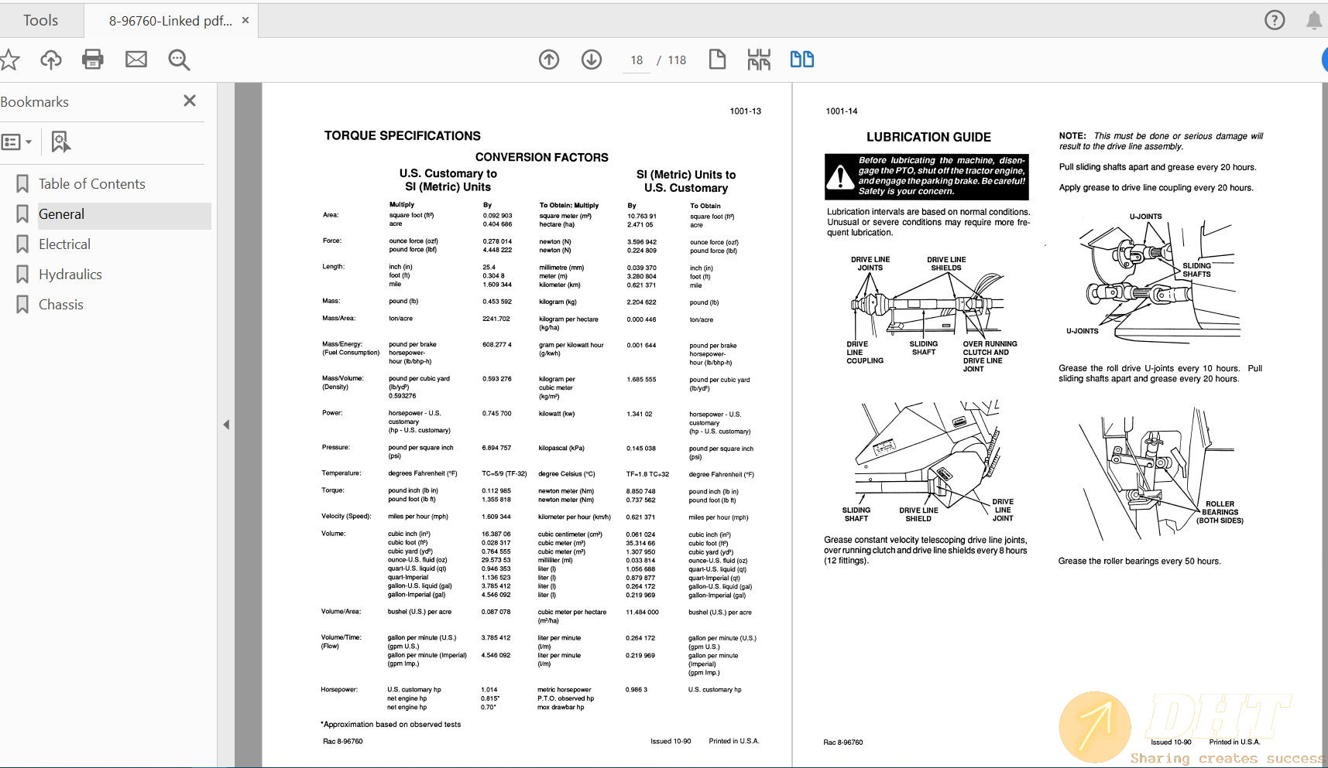
Task: Select the 8-96760-Linked pdf document tab
Action: (x=170, y=21)
